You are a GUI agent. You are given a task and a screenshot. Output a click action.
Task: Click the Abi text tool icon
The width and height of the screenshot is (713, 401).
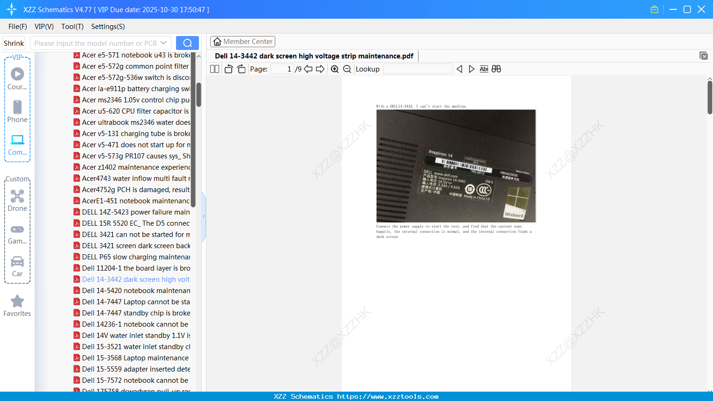tap(484, 69)
